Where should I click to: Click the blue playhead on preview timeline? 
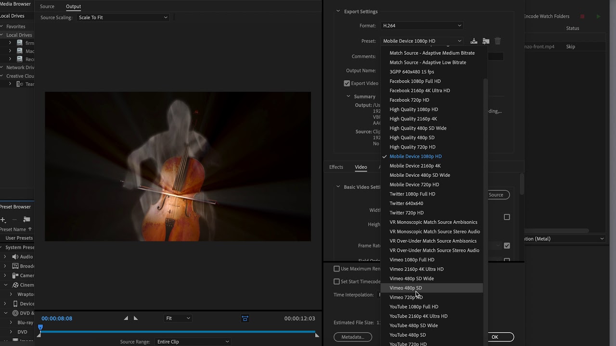point(40,328)
